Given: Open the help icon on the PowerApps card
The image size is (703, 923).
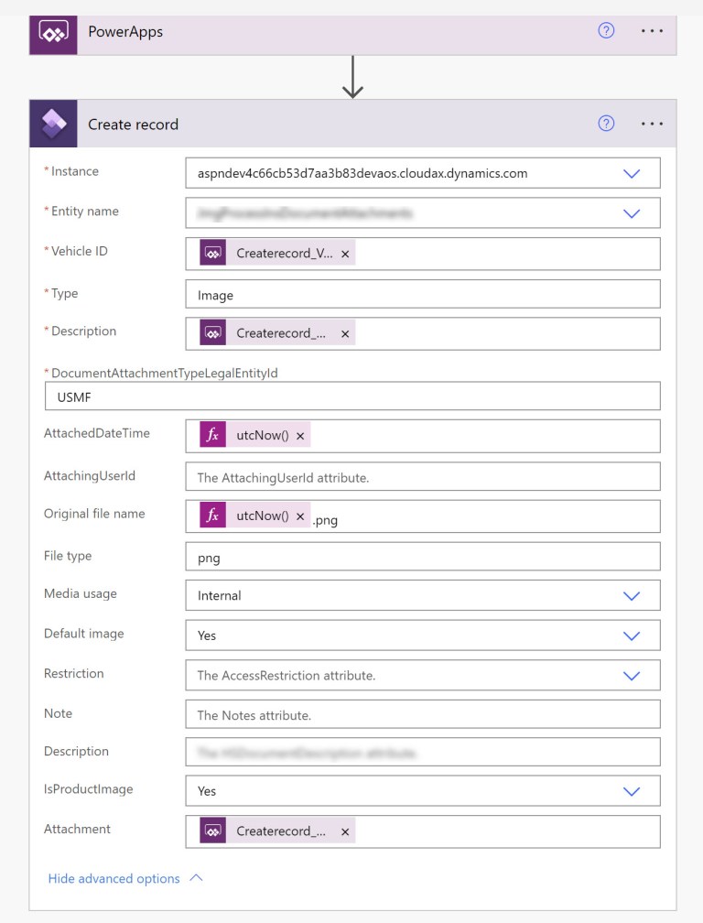Looking at the screenshot, I should [606, 30].
